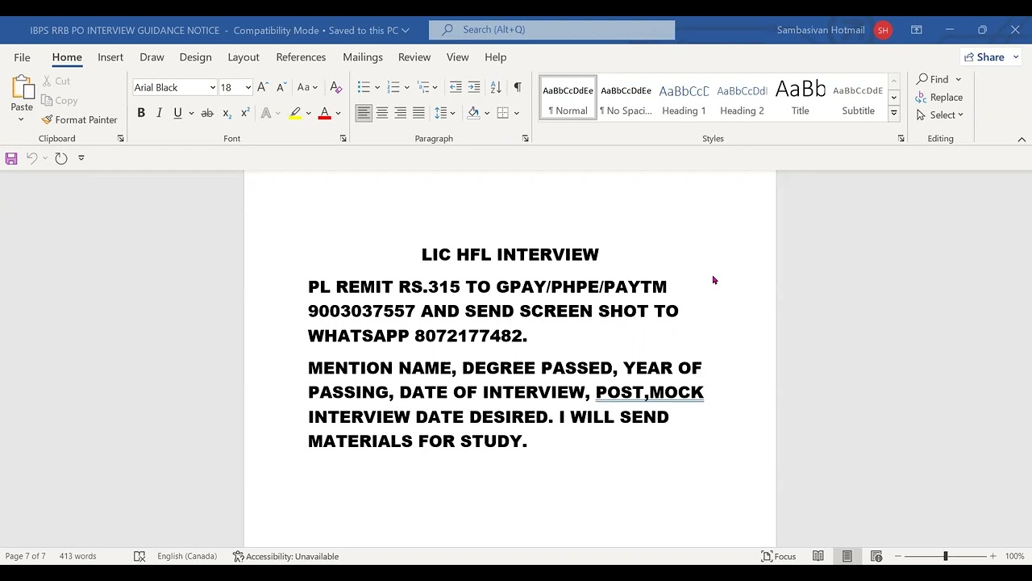The image size is (1032, 581).
Task: Apply superscript formatting
Action: point(245,113)
